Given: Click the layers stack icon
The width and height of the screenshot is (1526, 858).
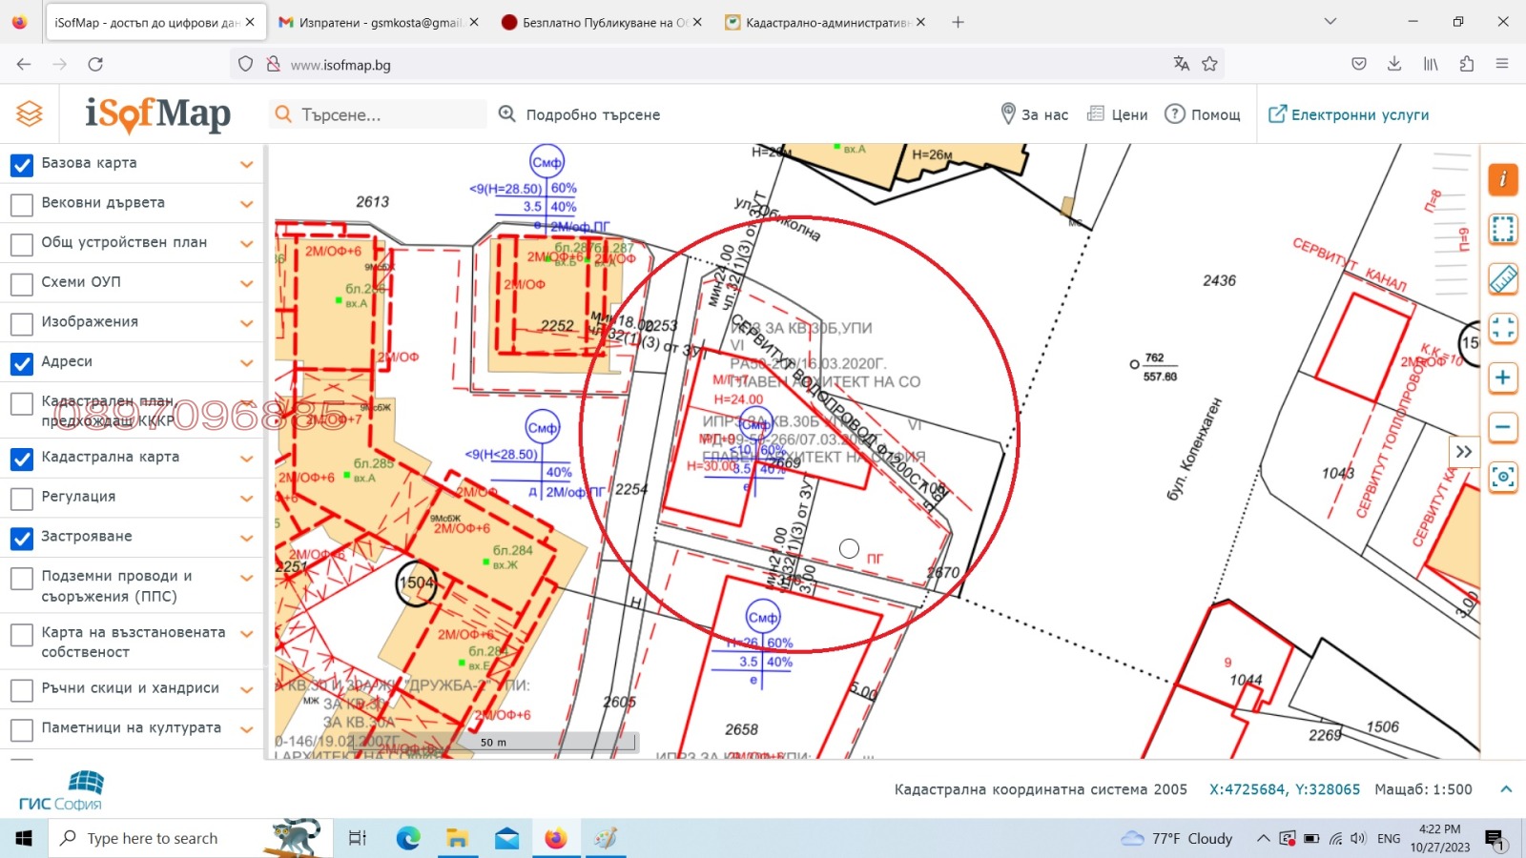Looking at the screenshot, I should (x=30, y=114).
